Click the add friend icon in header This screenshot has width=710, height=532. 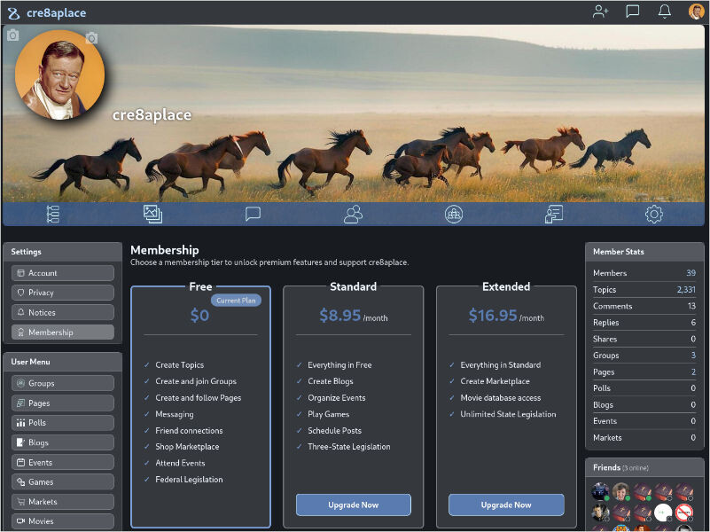[x=601, y=12]
